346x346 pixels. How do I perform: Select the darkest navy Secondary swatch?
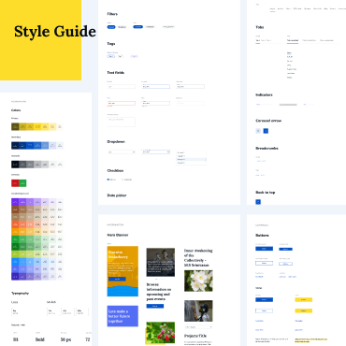[15, 145]
